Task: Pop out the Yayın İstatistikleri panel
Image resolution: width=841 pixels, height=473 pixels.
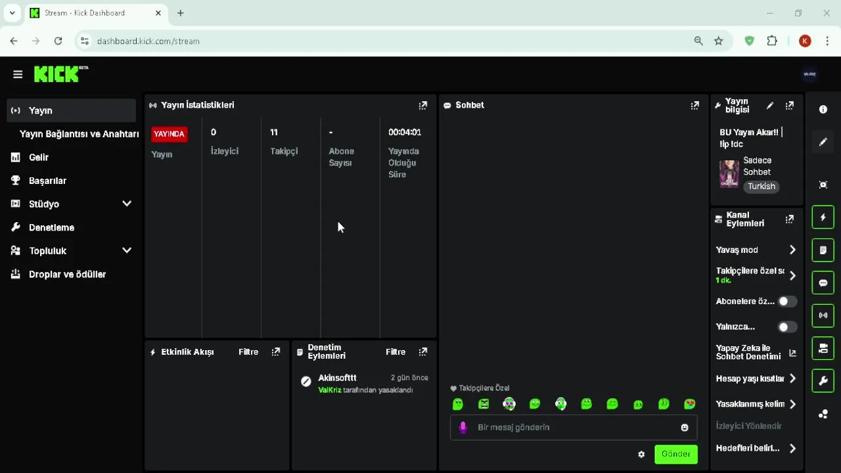Action: click(x=423, y=105)
